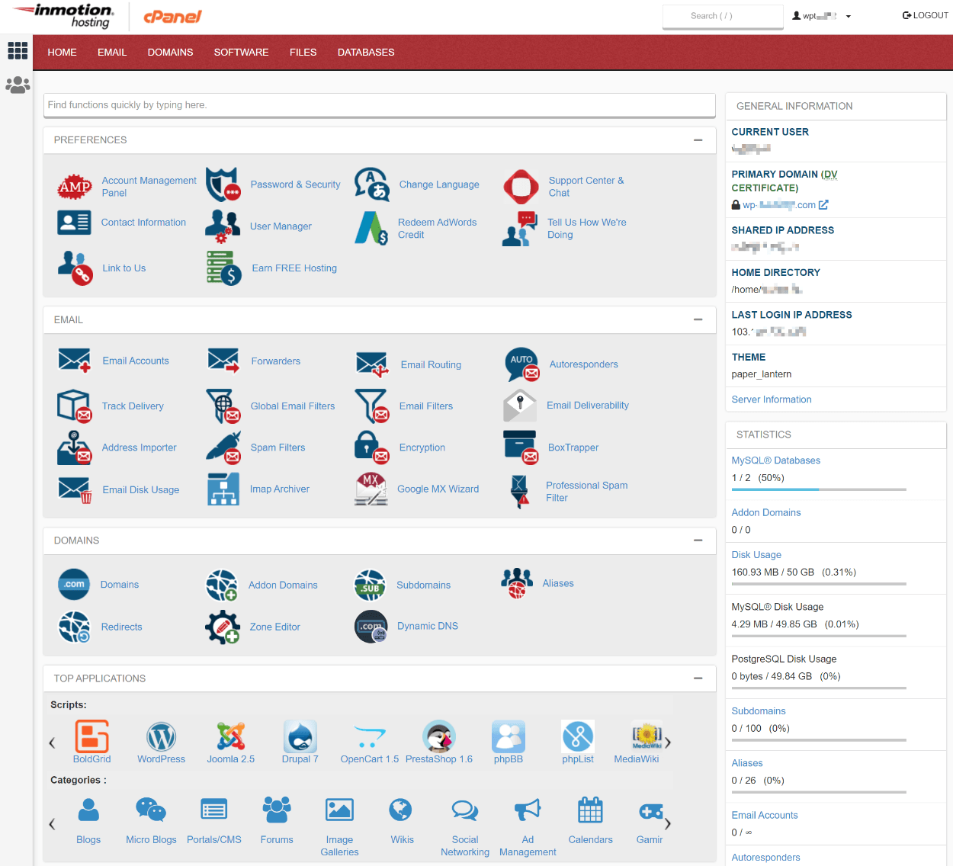This screenshot has width=953, height=866.
Task: Collapse the Top Applications section
Action: [698, 678]
